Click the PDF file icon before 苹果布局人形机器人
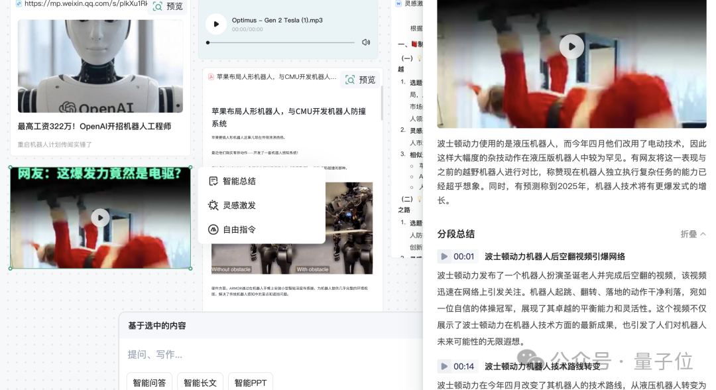This screenshot has height=390, width=716. (x=211, y=77)
